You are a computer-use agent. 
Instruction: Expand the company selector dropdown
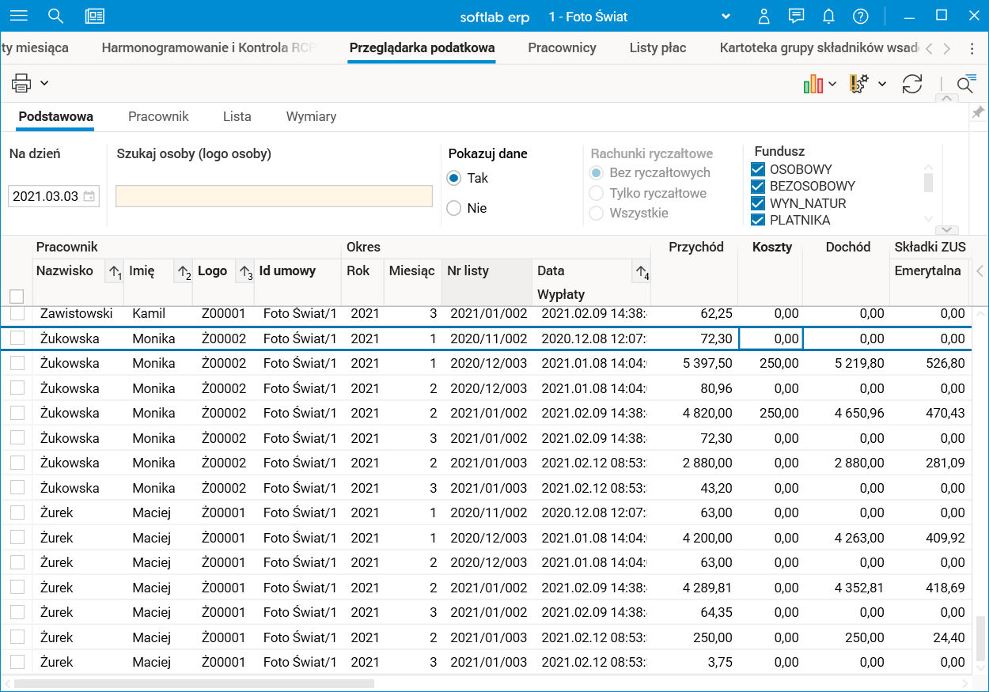[726, 17]
